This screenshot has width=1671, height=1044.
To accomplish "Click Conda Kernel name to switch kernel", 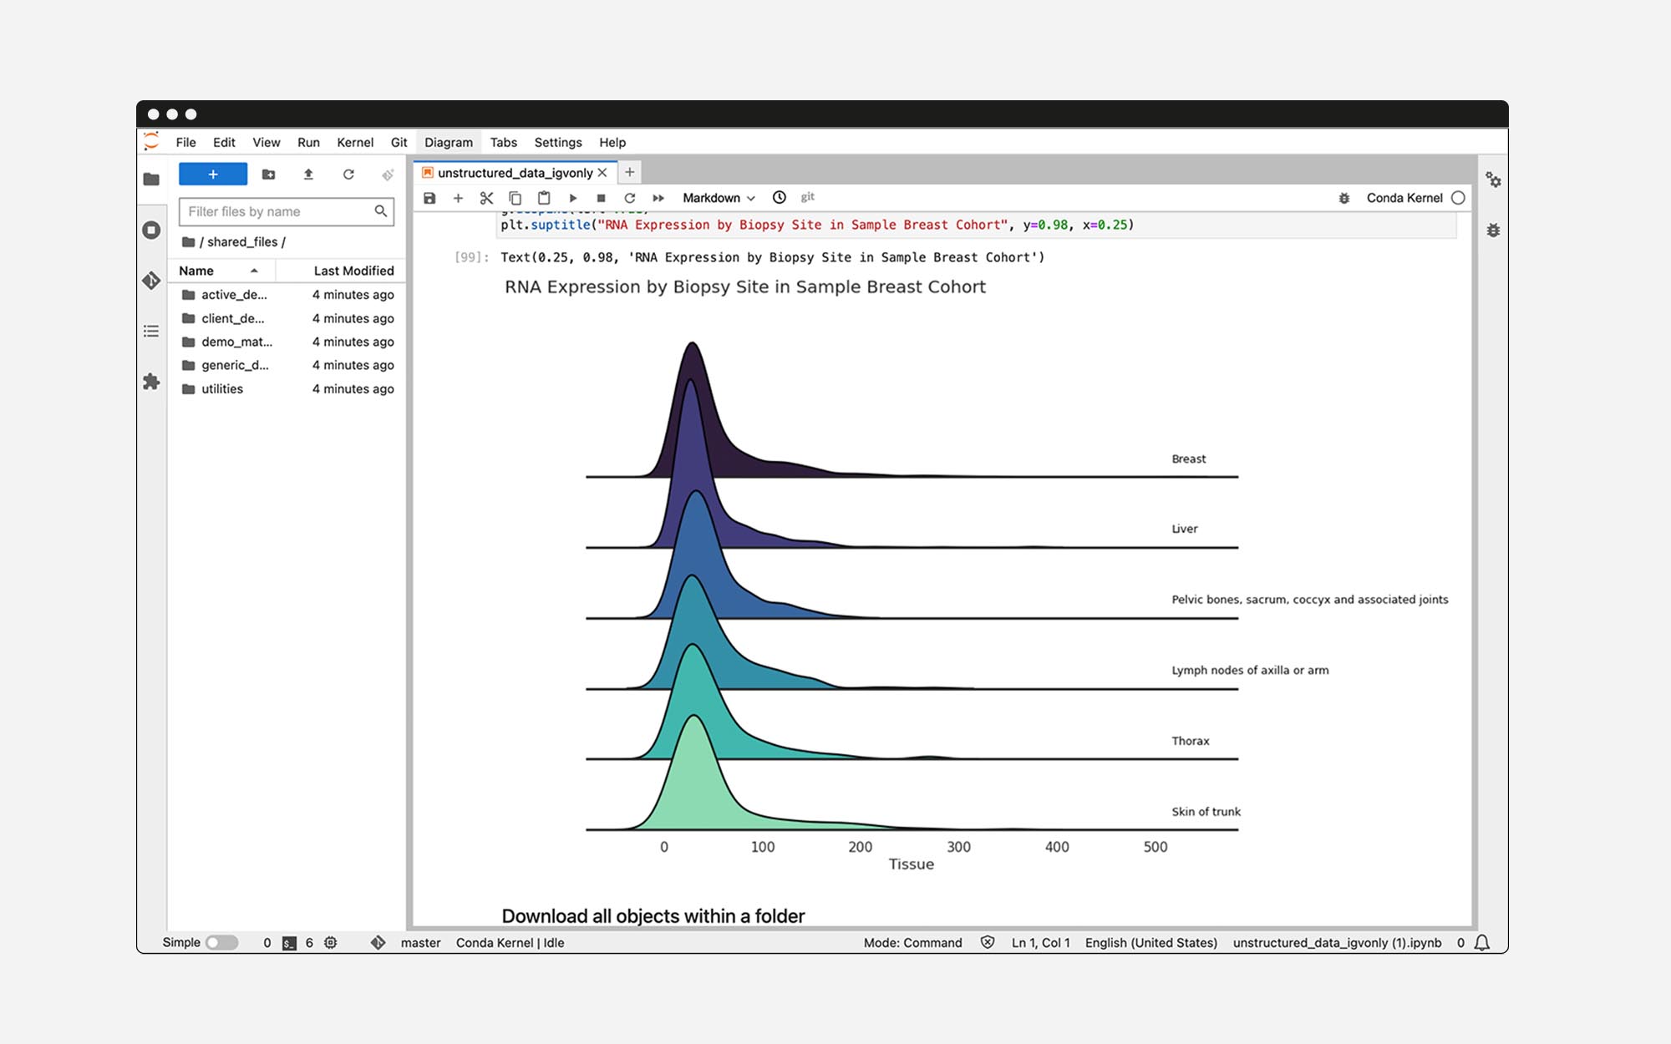I will pos(1404,198).
